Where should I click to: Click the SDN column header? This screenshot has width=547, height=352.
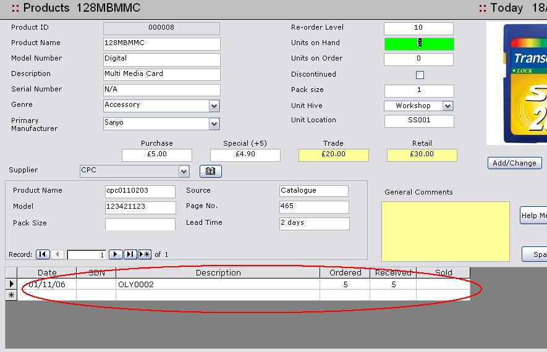[96, 272]
